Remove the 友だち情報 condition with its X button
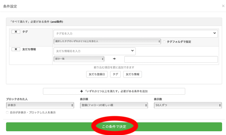Screen dimensions: 226x135 (16, 49)
